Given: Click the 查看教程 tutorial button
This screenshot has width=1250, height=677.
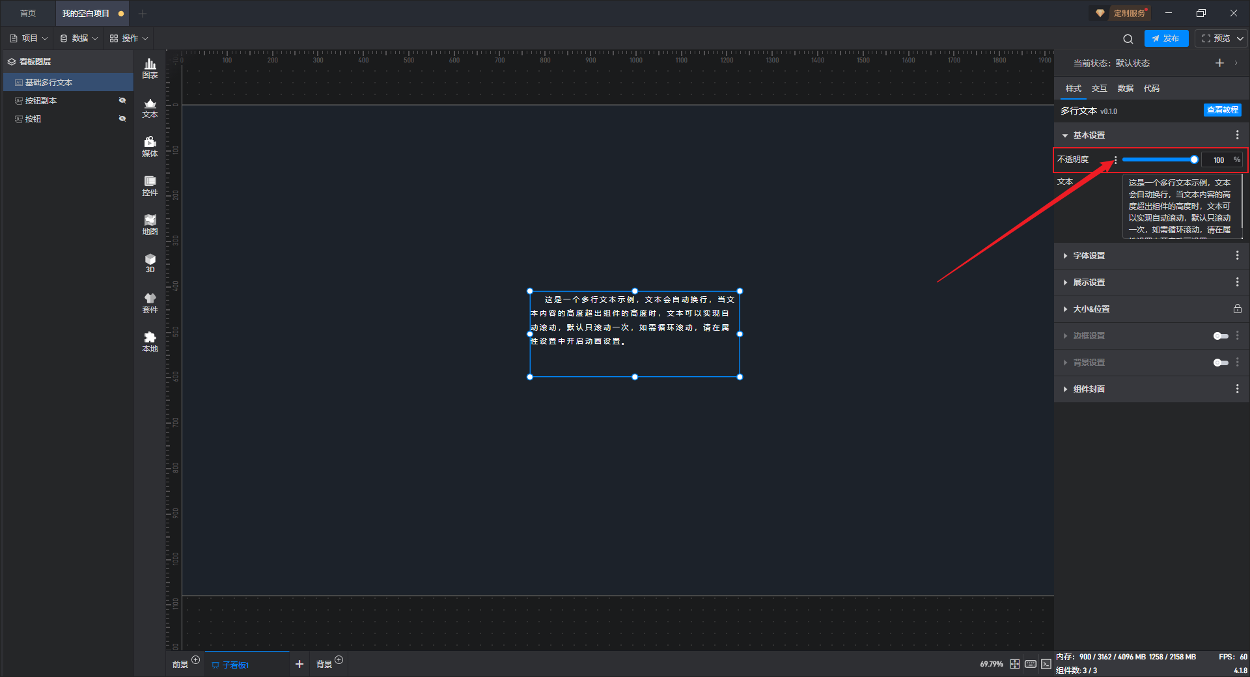Looking at the screenshot, I should point(1222,110).
